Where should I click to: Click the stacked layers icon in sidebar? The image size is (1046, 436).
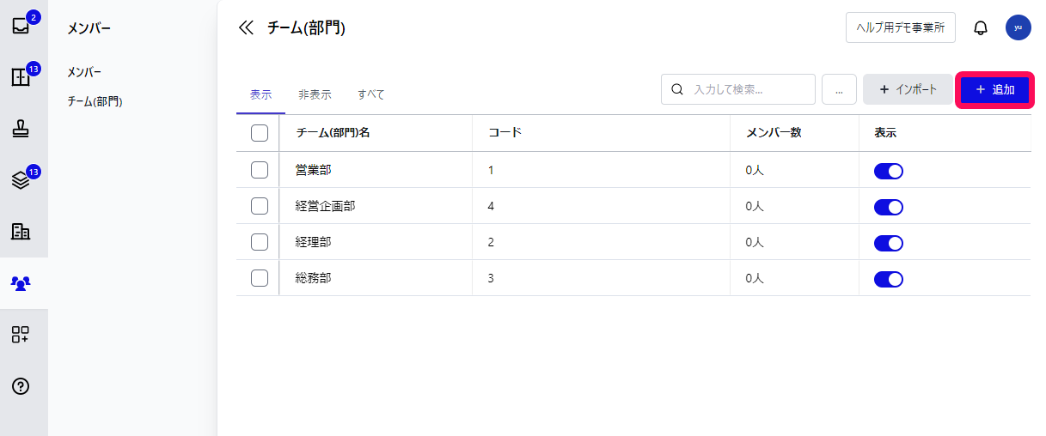pyautogui.click(x=21, y=179)
